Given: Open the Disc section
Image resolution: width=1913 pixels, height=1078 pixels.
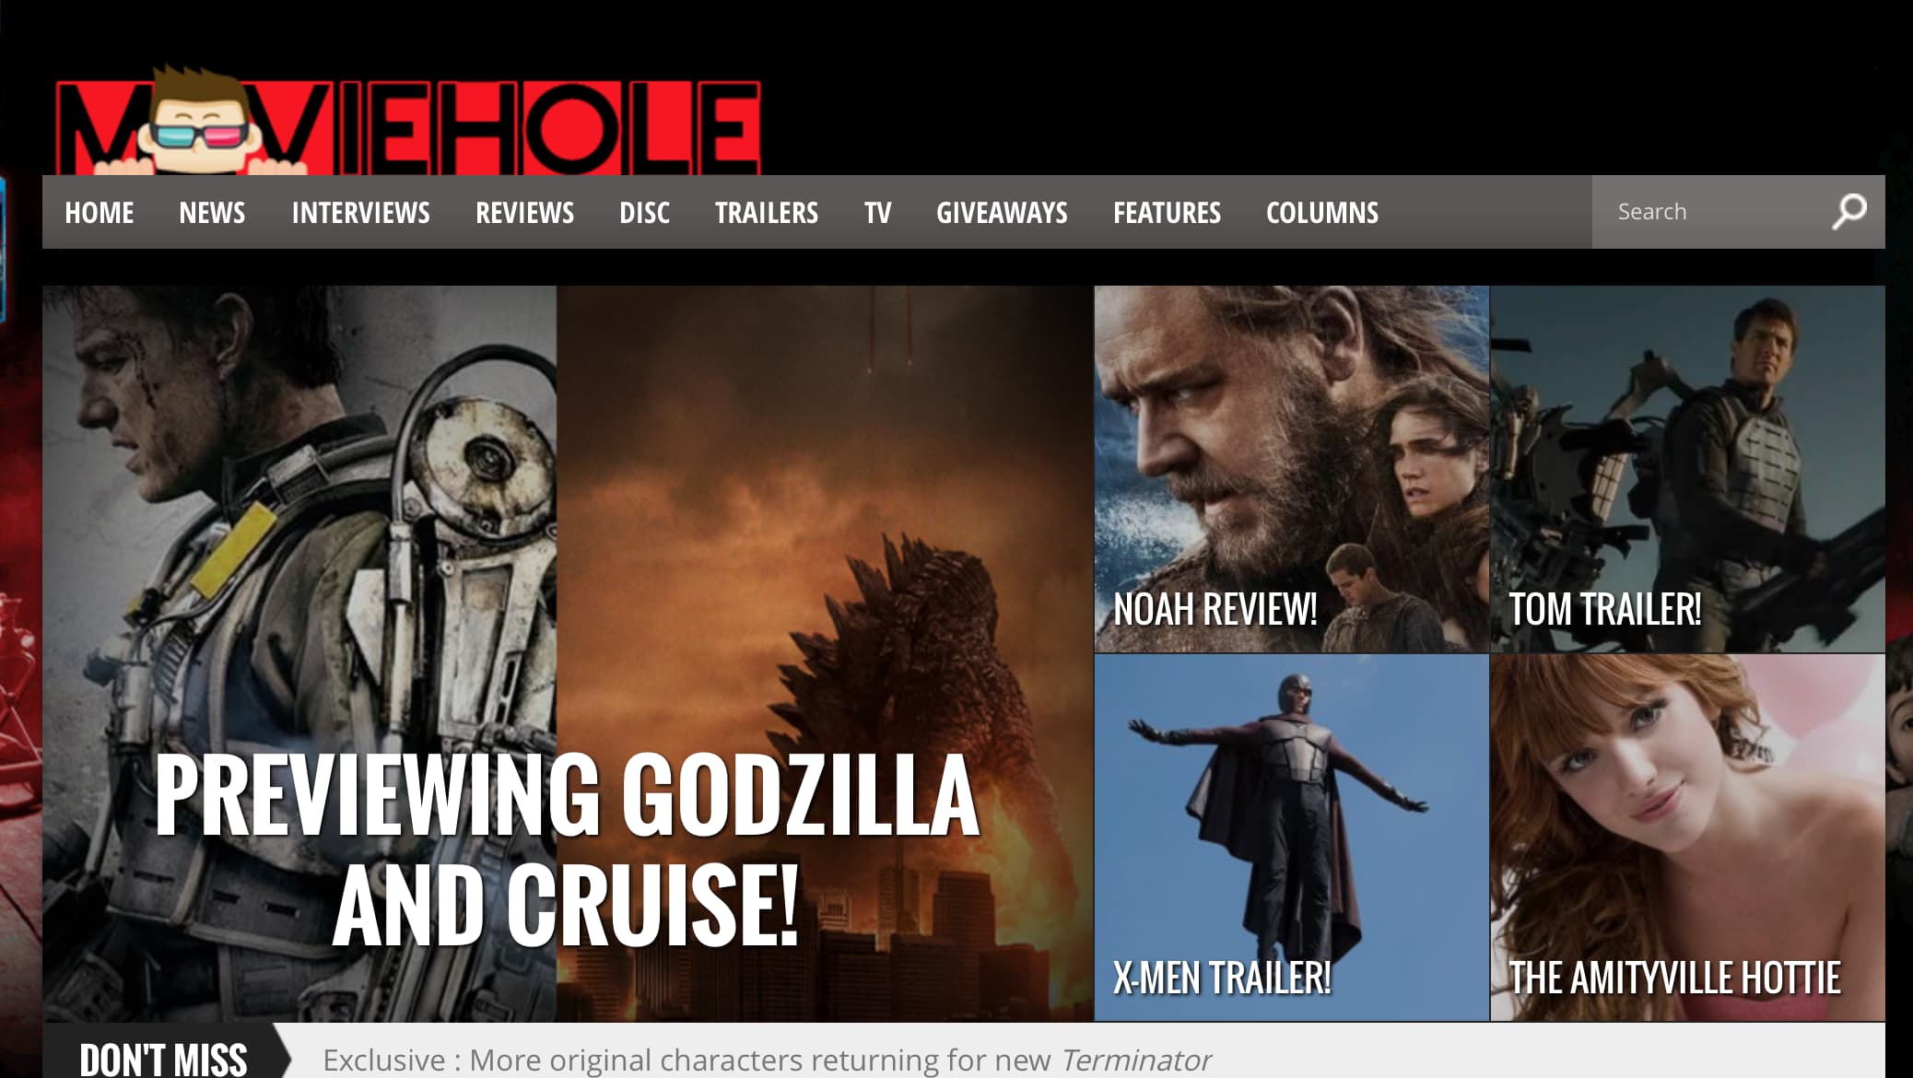Looking at the screenshot, I should 644,213.
